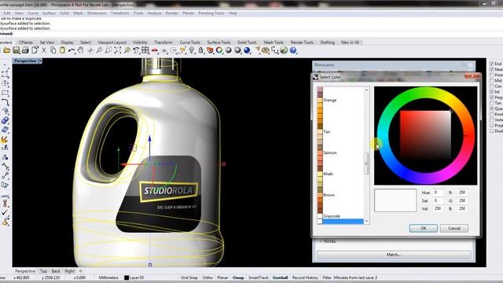The image size is (503, 283).
Task: Cut selection with the scissors icon
Action: click(x=44, y=50)
